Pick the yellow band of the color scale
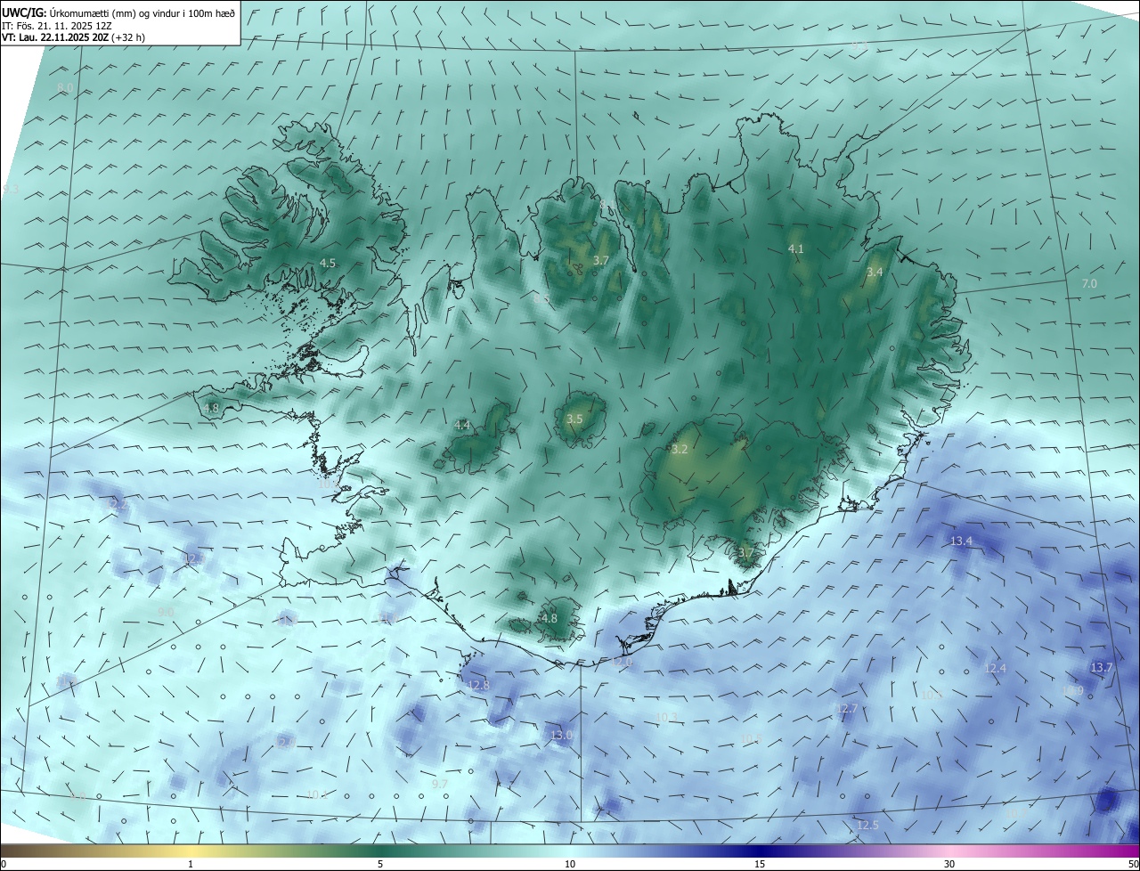 coord(191,851)
